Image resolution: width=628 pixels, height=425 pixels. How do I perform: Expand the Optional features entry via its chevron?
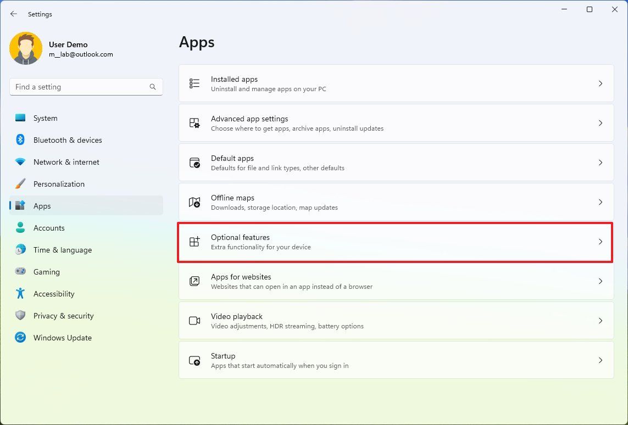click(x=600, y=242)
